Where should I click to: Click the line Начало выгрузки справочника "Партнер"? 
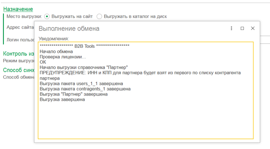click(x=84, y=68)
